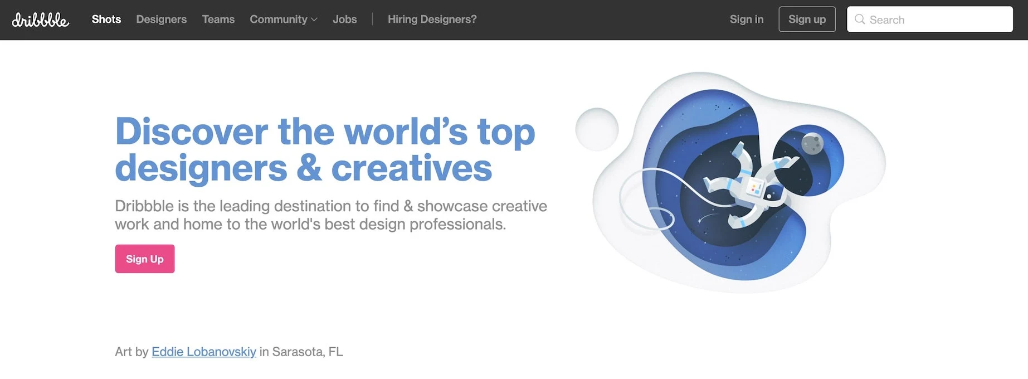The height and width of the screenshot is (379, 1028).
Task: Click the "Discover the world's top" headline
Action: pyautogui.click(x=324, y=132)
